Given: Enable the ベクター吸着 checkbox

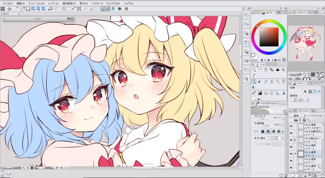Looking at the screenshot, I should (x=256, y=144).
